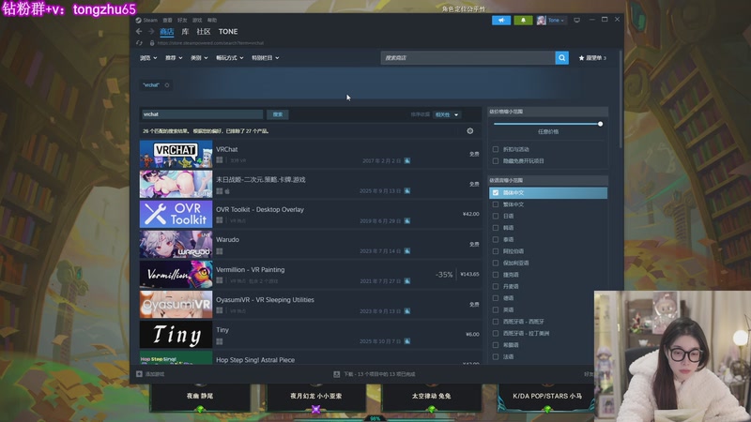Open the 查看 menu

[167, 20]
